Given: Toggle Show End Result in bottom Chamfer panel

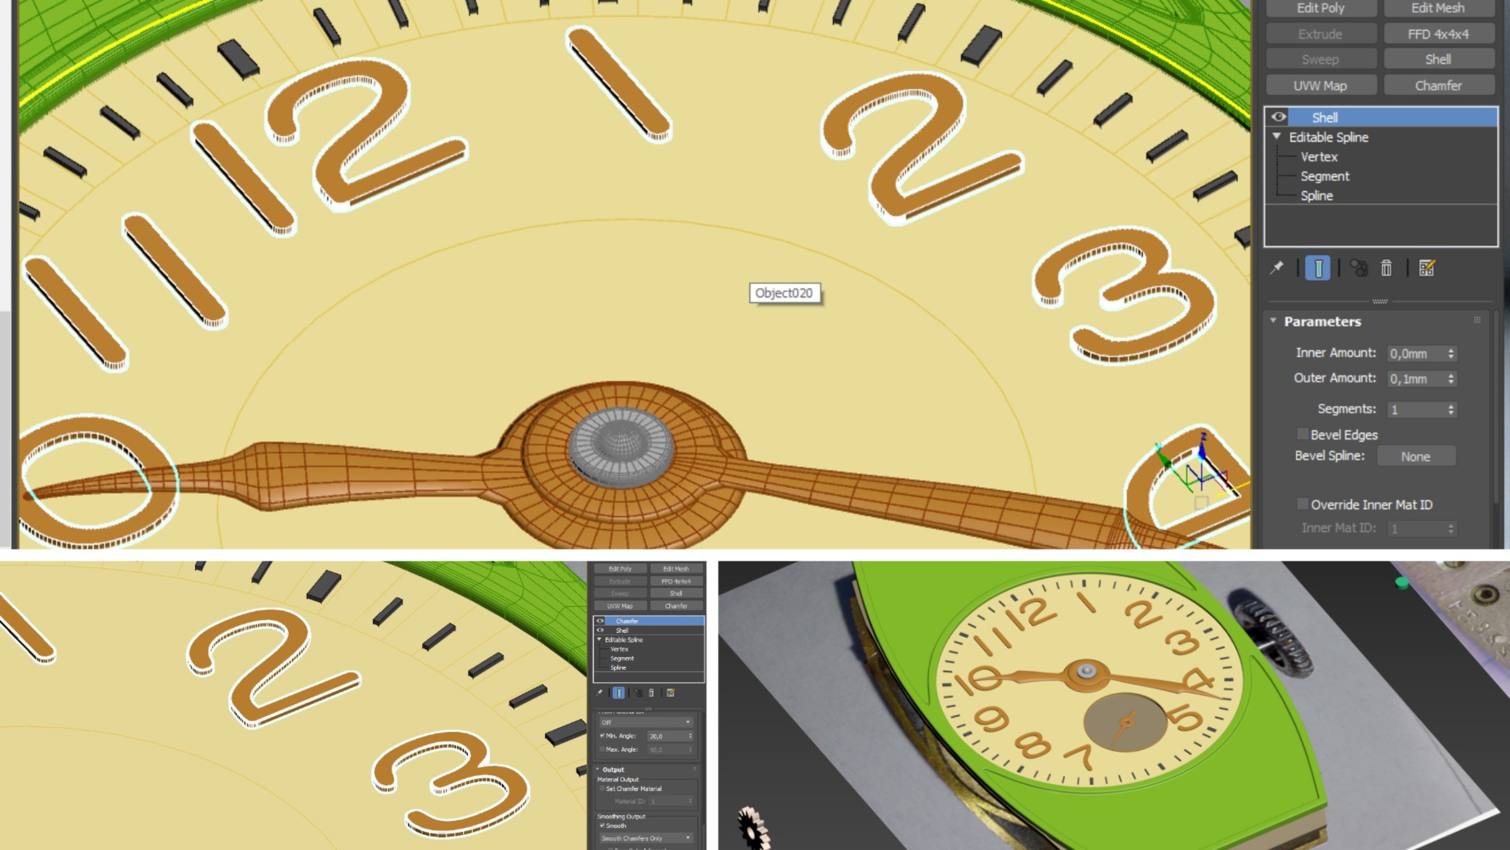Looking at the screenshot, I should (619, 693).
